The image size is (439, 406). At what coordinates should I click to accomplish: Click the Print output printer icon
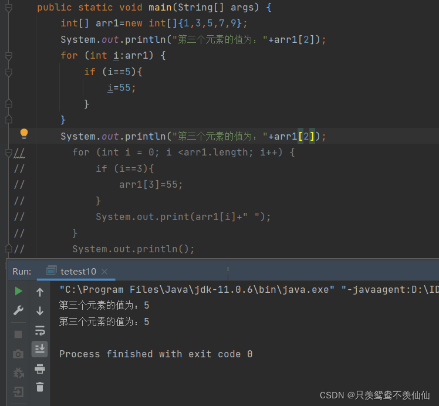coord(40,369)
